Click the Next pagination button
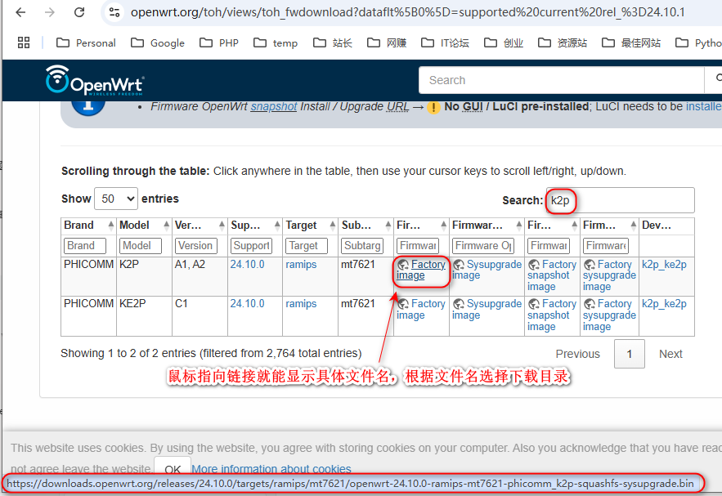Screen dimensions: 722x496 click(x=670, y=354)
